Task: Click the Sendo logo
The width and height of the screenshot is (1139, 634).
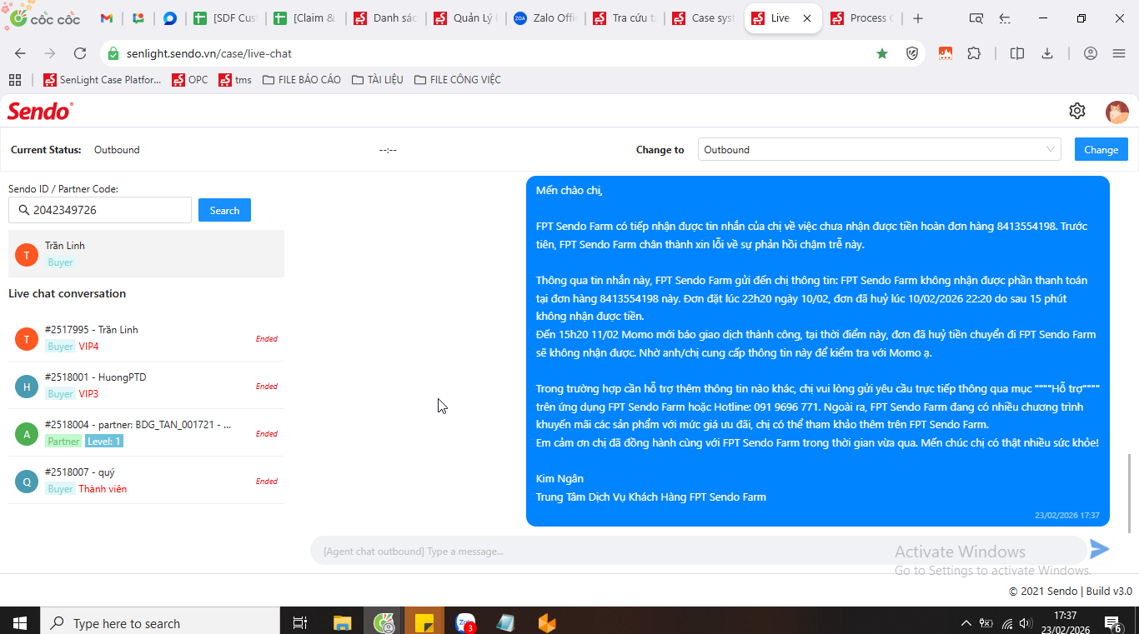Action: coord(40,111)
